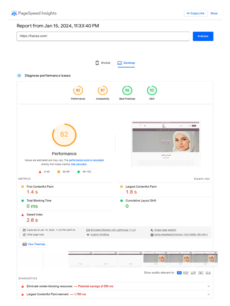Click red triangle beside Eliminate render-blocking resources
This screenshot has height=306, width=230.
click(22, 286)
